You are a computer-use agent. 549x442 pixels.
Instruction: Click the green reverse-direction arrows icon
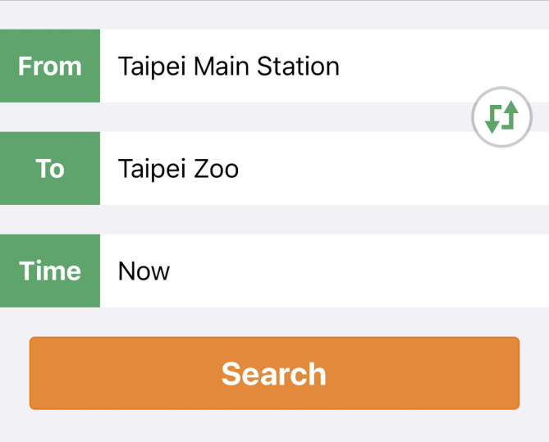[x=501, y=117]
